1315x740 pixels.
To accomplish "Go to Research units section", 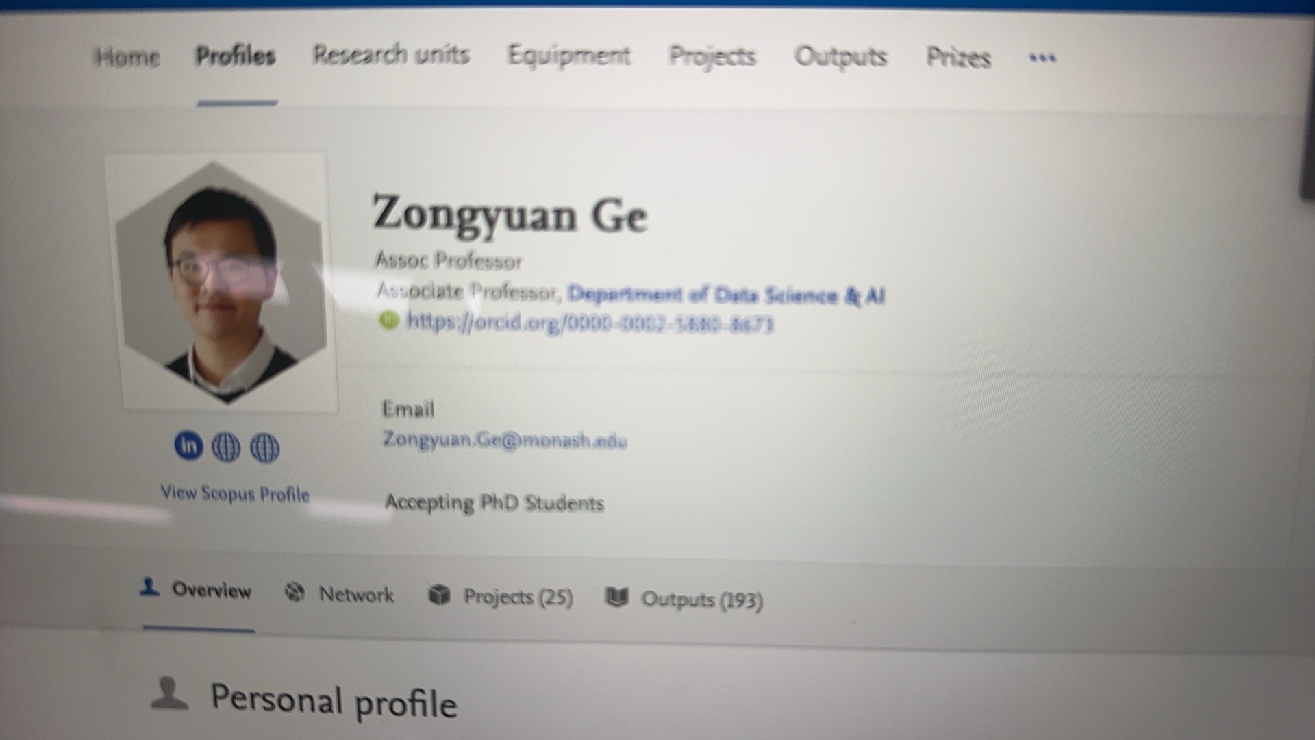I will 391,54.
